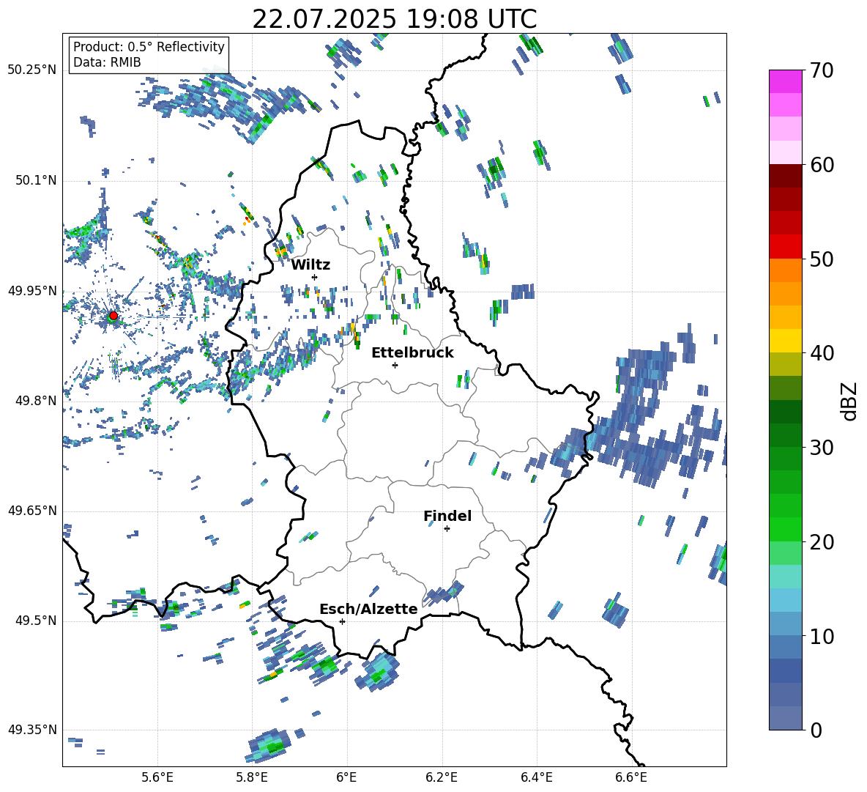Click the 10 tick label on colorbar
The width and height of the screenshot is (867, 792).
[x=821, y=636]
